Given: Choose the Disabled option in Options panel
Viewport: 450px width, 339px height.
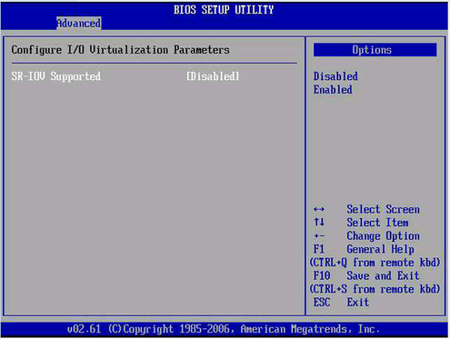Looking at the screenshot, I should [x=335, y=76].
